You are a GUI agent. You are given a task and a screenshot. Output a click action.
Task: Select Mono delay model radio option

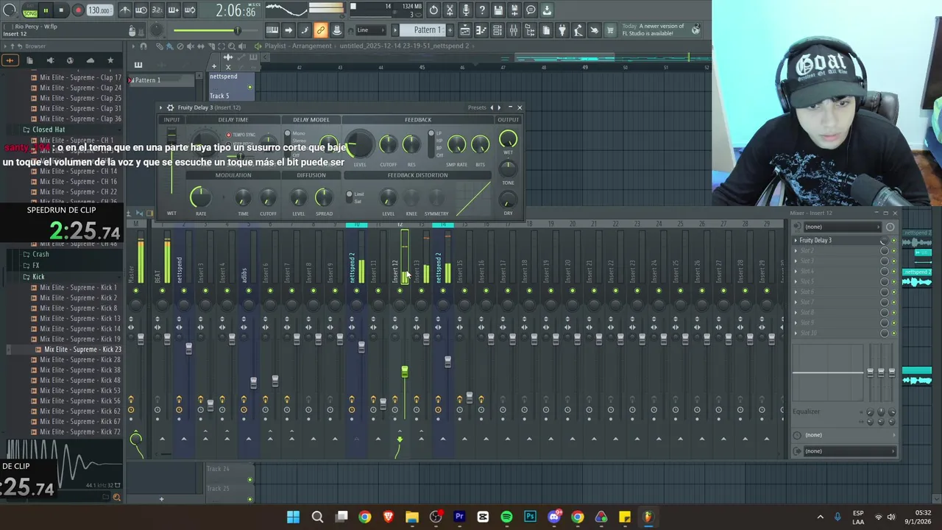[288, 134]
